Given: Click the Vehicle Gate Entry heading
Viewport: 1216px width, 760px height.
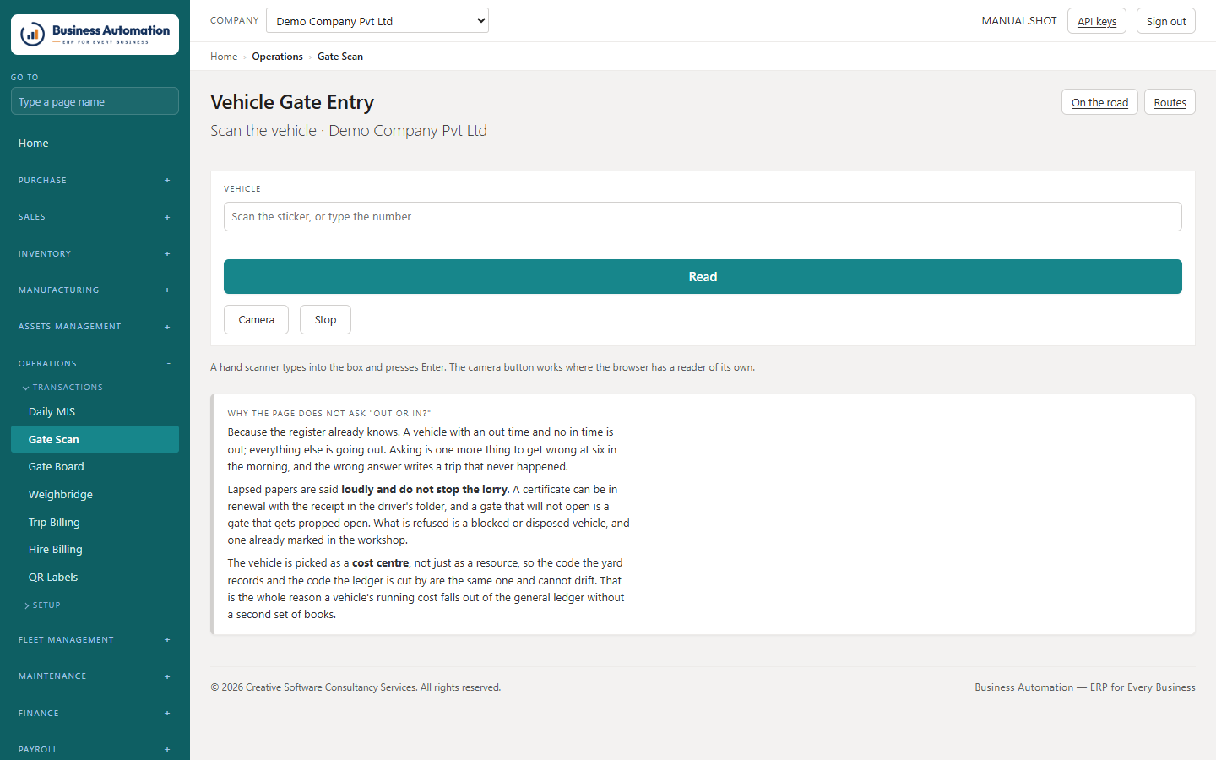Looking at the screenshot, I should (292, 102).
